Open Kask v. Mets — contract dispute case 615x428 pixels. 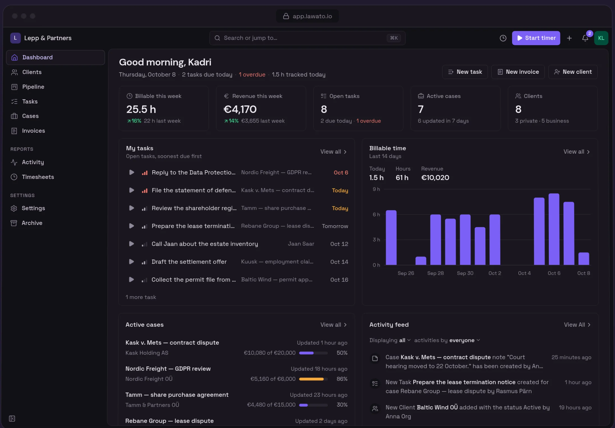click(x=172, y=343)
